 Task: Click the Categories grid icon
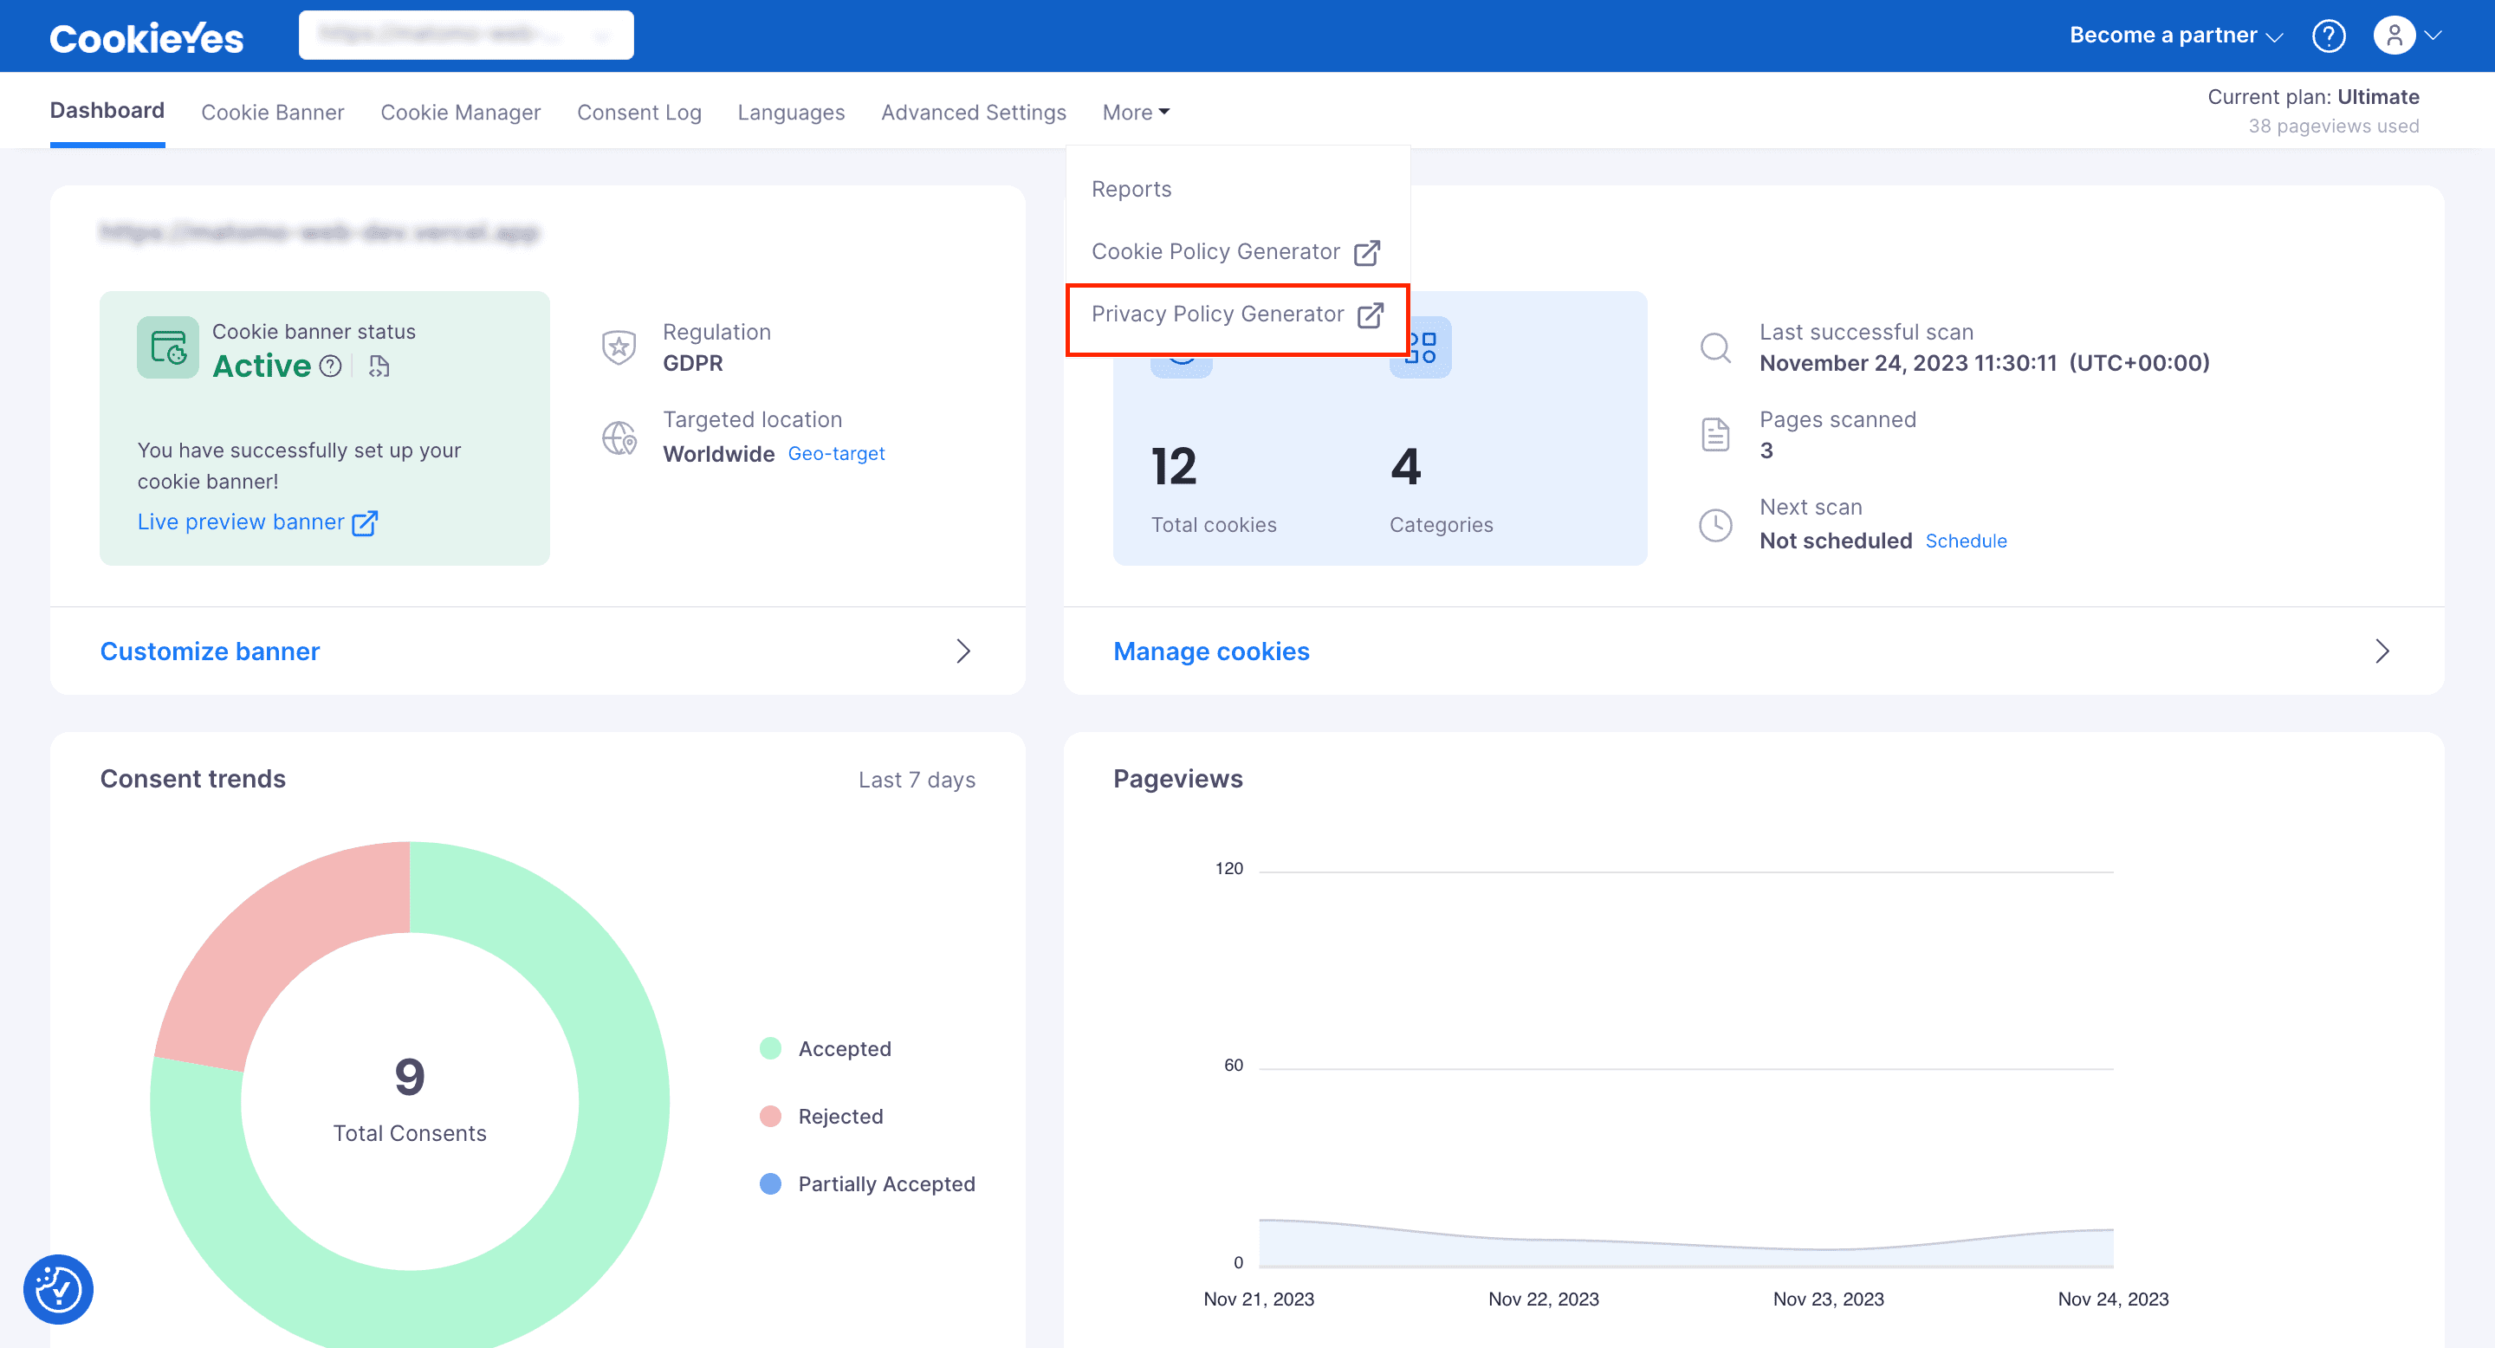[x=1420, y=347]
